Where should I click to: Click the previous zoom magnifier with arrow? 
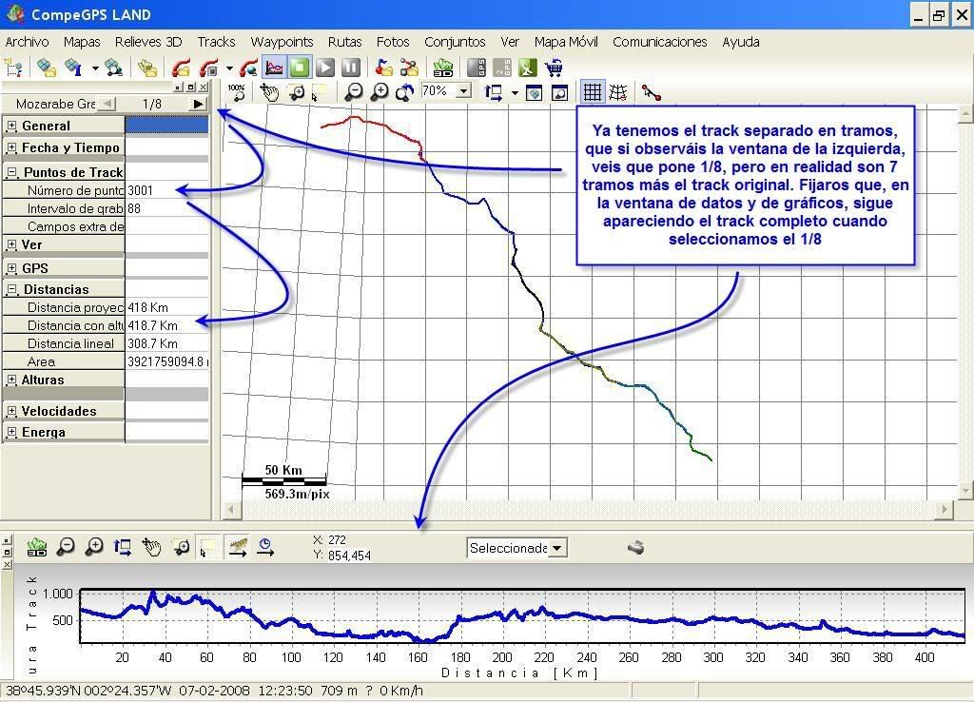point(405,92)
